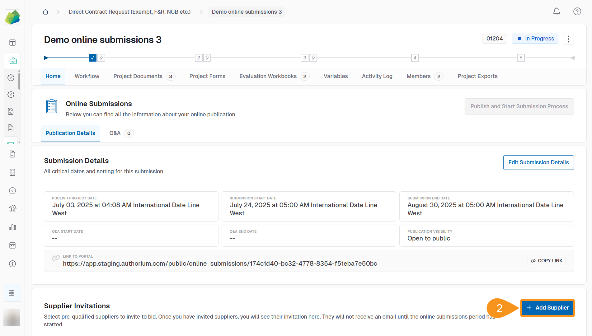Open the dashboard layout icon in sidebar
Screen dimensions: 592x336
point(12,43)
